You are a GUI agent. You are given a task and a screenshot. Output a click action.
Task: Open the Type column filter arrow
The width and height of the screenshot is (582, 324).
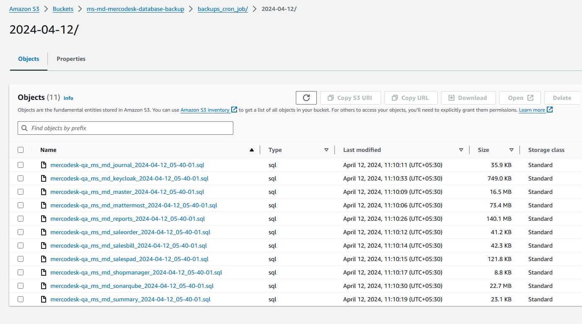(326, 150)
